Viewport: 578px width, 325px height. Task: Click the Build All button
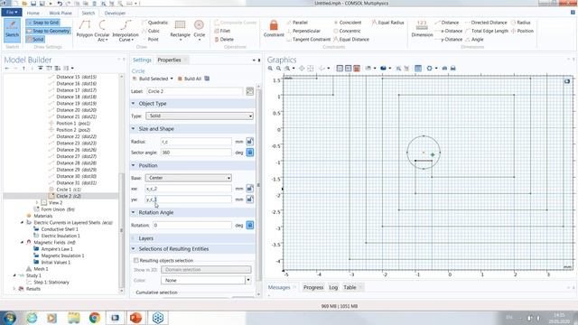pyautogui.click(x=190, y=79)
